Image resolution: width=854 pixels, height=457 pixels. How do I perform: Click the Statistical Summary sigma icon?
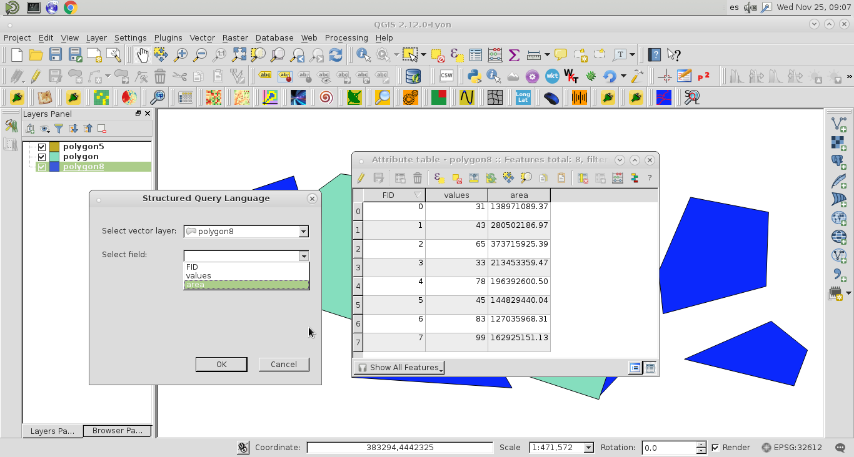coord(515,55)
